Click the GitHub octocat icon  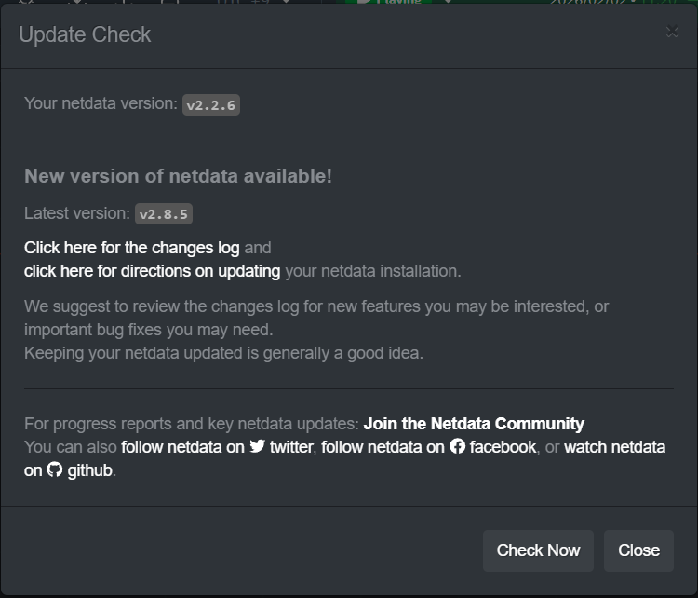coord(55,470)
